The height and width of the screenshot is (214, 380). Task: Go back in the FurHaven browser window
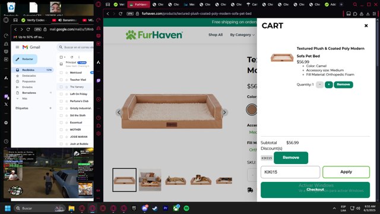point(108,14)
